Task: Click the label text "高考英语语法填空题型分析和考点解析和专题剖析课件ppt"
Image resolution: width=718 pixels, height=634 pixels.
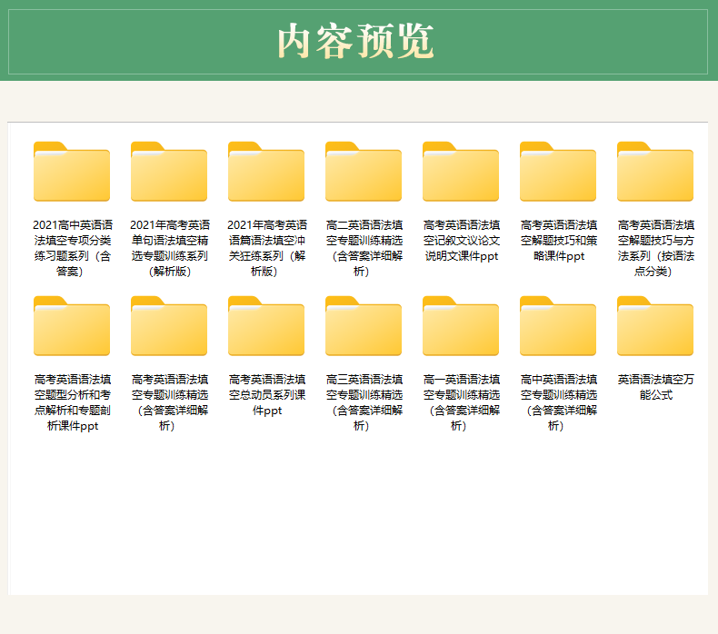Action: 73,402
